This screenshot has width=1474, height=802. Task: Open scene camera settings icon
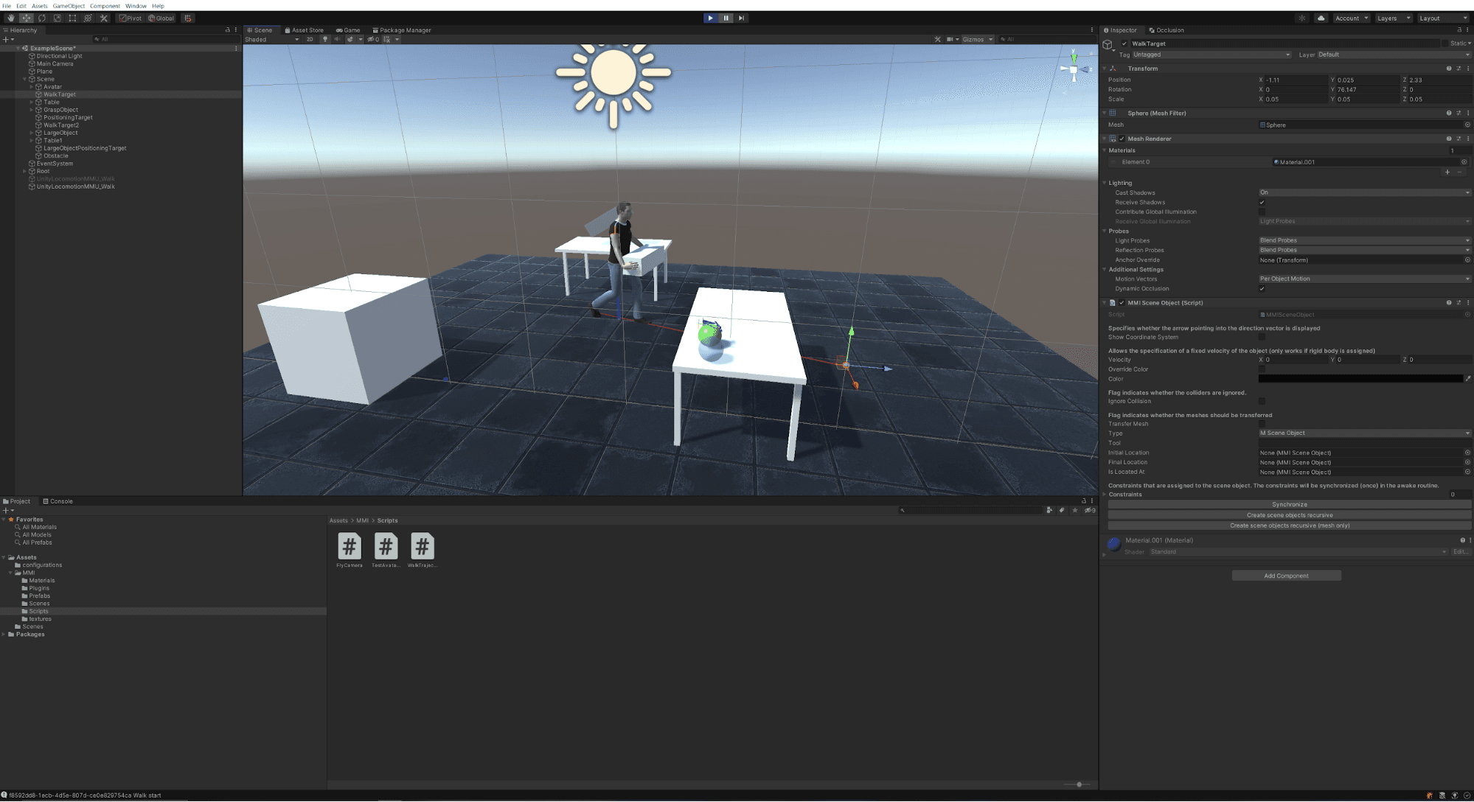pyautogui.click(x=951, y=39)
